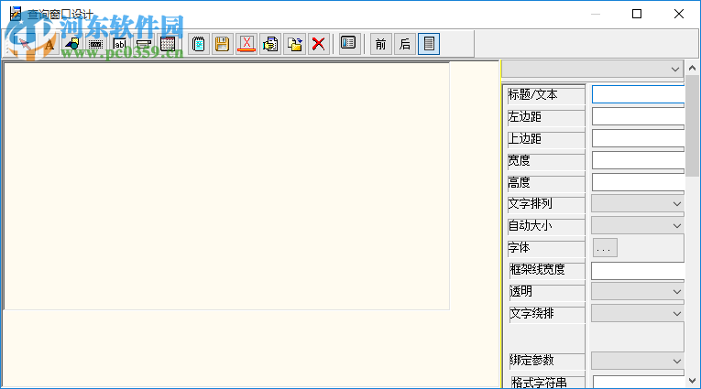Open the 文字排列 dropdown
This screenshot has width=701, height=389.
point(638,204)
